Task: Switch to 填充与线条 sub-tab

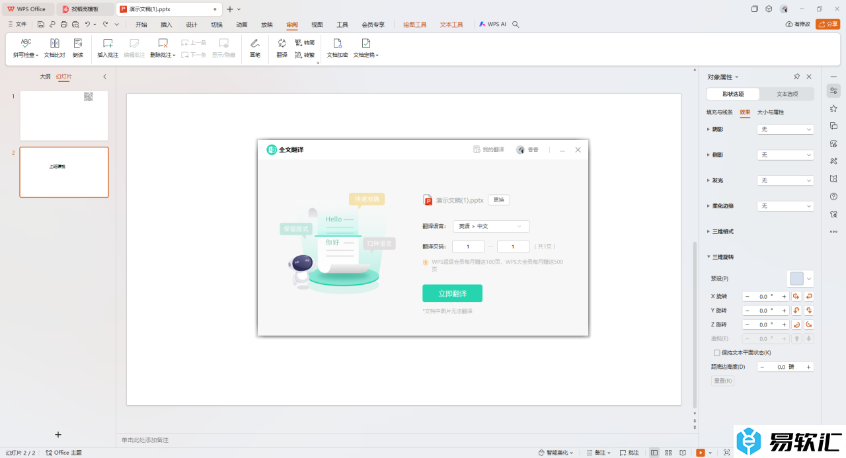Action: 719,112
